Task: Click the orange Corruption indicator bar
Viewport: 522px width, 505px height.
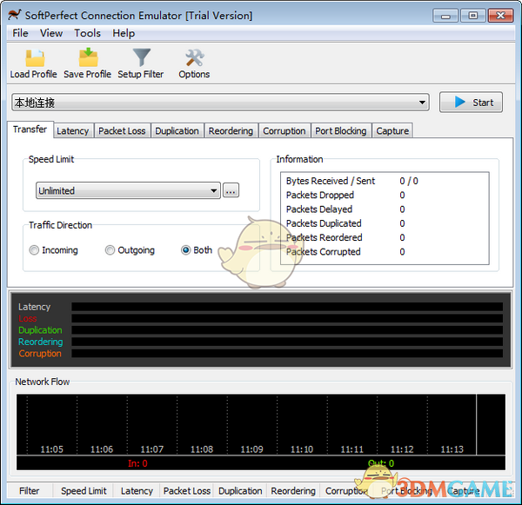Action: point(287,353)
